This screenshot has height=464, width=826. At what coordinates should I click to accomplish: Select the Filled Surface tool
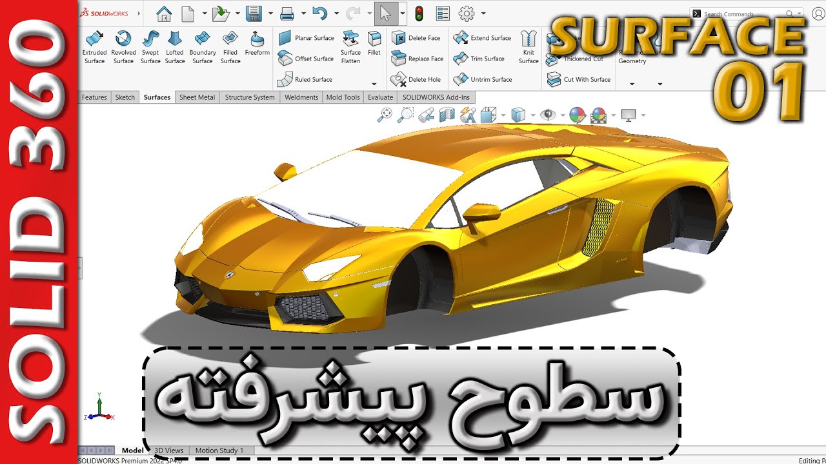230,48
